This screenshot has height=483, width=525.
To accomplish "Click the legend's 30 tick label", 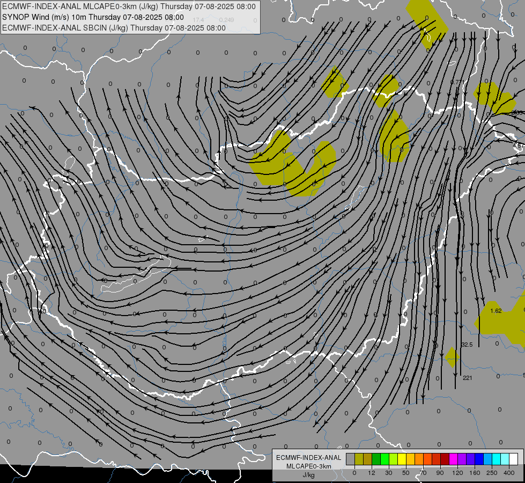I will coord(389,473).
